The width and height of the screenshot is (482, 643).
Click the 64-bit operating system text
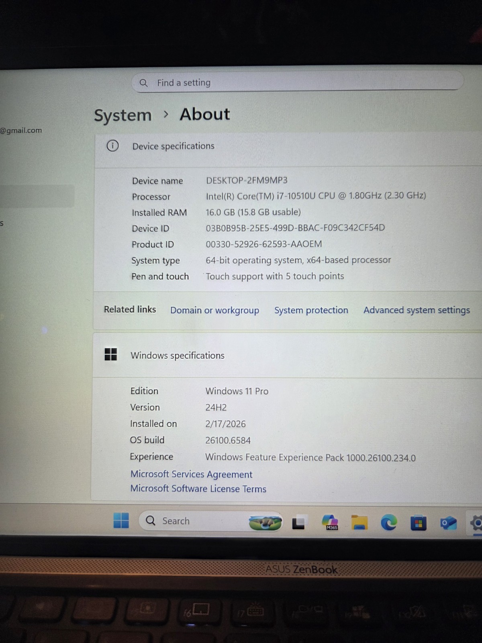(298, 260)
